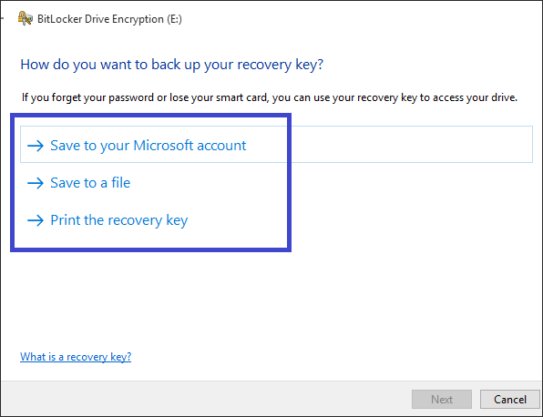The height and width of the screenshot is (417, 543).
Task: Click the text about forgetting your password
Action: click(x=270, y=97)
